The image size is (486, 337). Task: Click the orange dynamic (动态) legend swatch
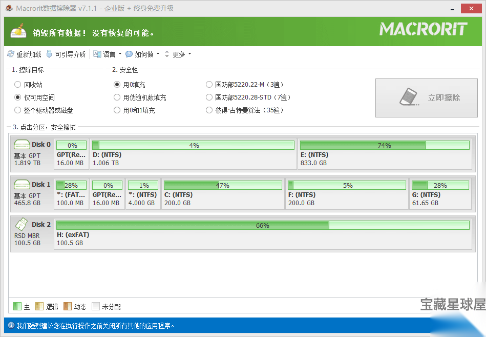(x=68, y=306)
